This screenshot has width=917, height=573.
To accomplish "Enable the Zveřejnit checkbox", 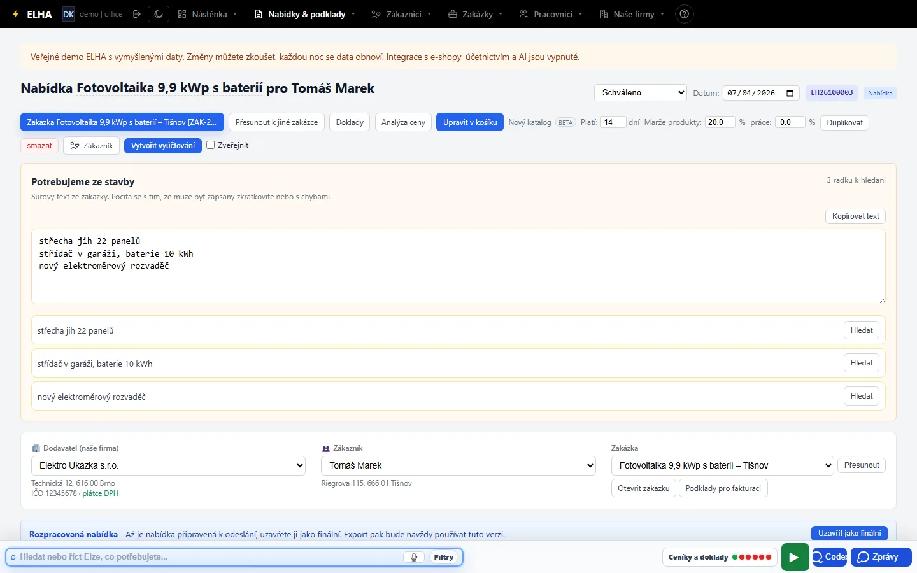I will tap(210, 145).
